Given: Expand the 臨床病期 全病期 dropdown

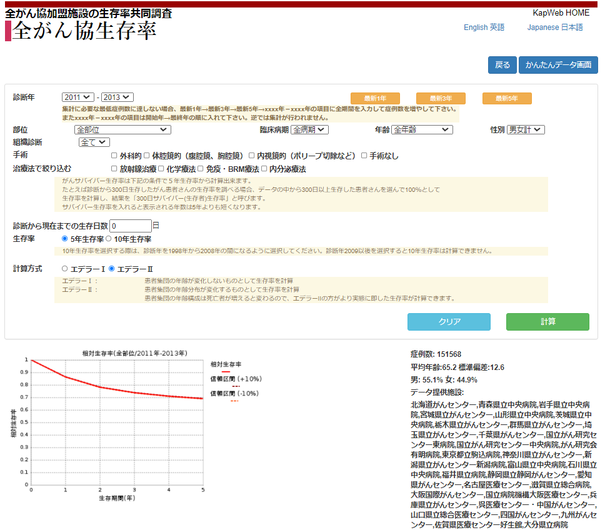Looking at the screenshot, I should click(309, 129).
